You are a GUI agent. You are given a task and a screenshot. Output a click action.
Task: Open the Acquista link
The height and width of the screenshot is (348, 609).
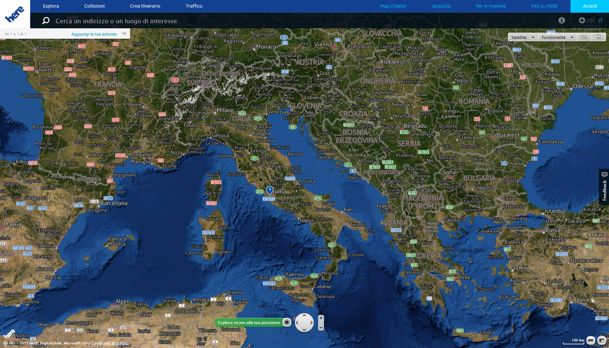click(x=441, y=6)
